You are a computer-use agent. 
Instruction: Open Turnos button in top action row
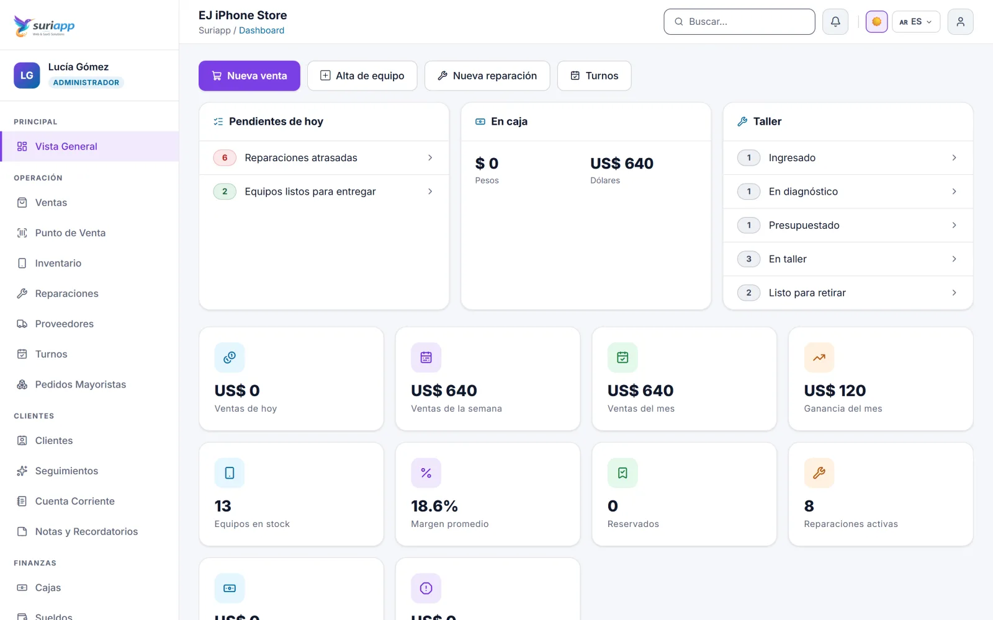(x=594, y=76)
